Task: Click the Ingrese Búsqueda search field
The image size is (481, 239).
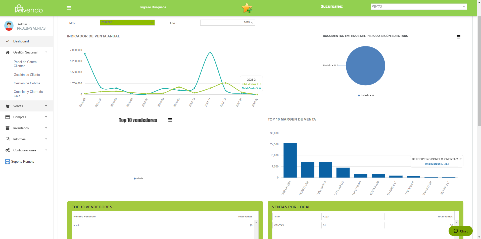Action: [153, 7]
